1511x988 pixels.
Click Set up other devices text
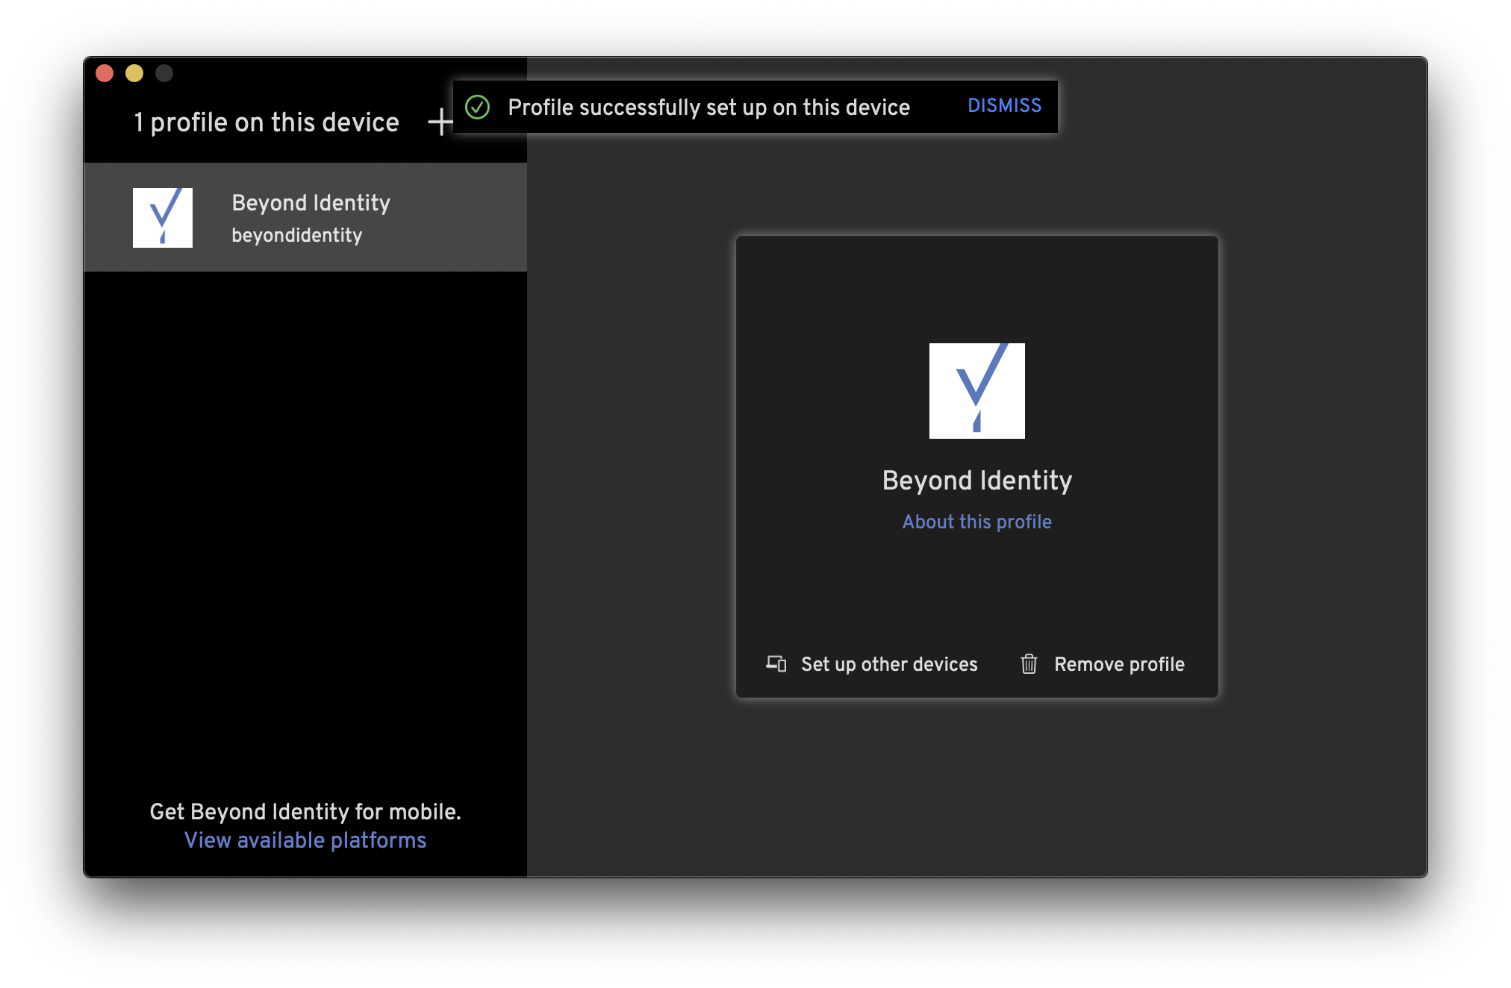[888, 664]
